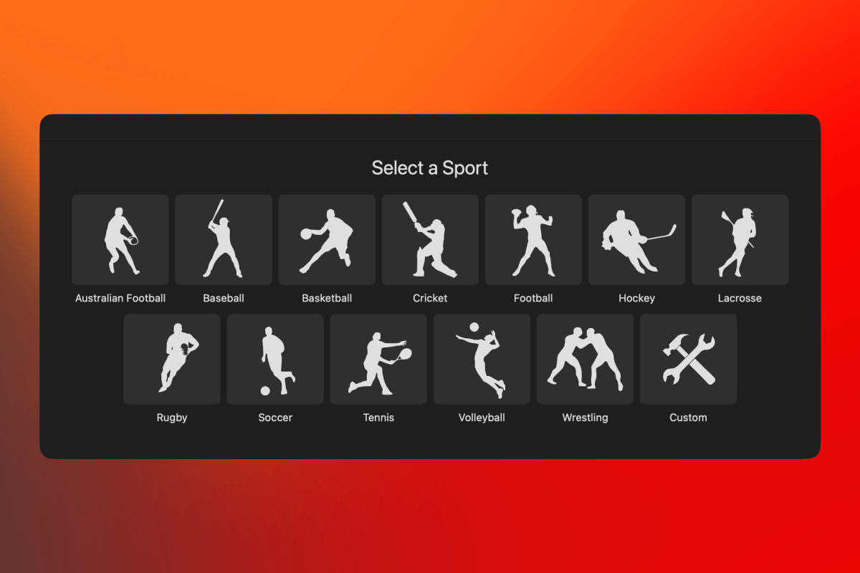Image resolution: width=860 pixels, height=573 pixels.
Task: Select the Wrestling grapplers icon
Action: pos(585,359)
